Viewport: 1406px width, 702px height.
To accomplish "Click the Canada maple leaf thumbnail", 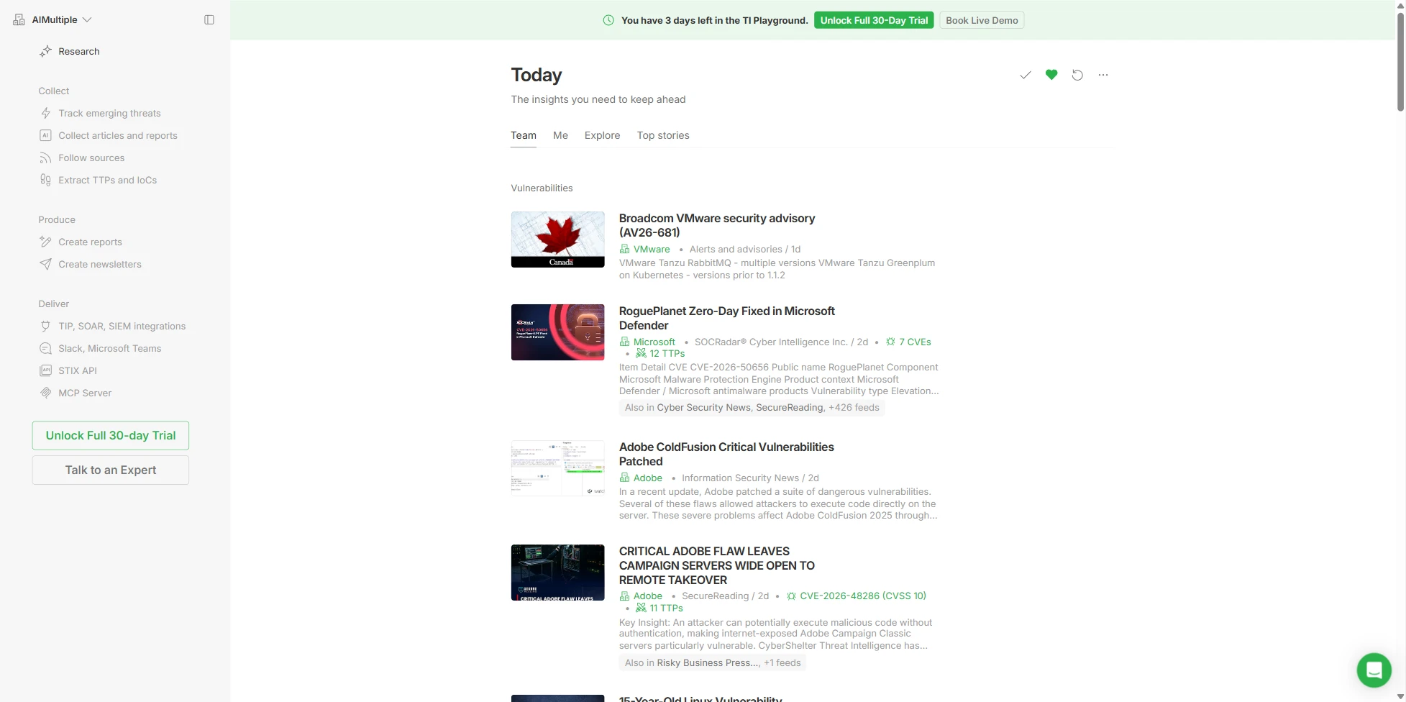I will coord(558,240).
